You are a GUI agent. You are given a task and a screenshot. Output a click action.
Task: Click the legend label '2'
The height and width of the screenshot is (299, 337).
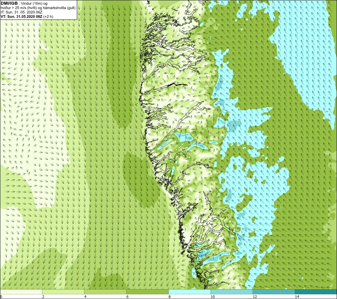[x=43, y=297]
